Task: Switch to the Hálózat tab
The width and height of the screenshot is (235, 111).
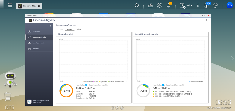Action: 79,29
